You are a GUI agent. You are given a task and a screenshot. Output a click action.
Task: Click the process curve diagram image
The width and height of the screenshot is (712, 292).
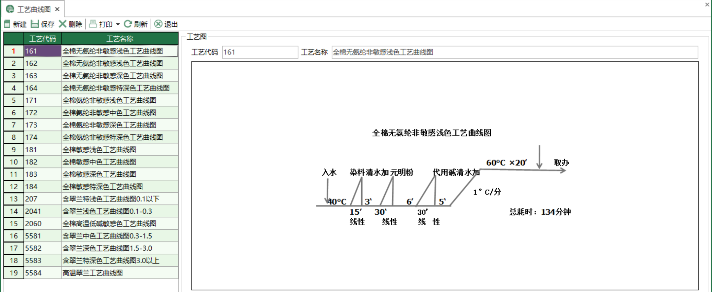[445, 176]
